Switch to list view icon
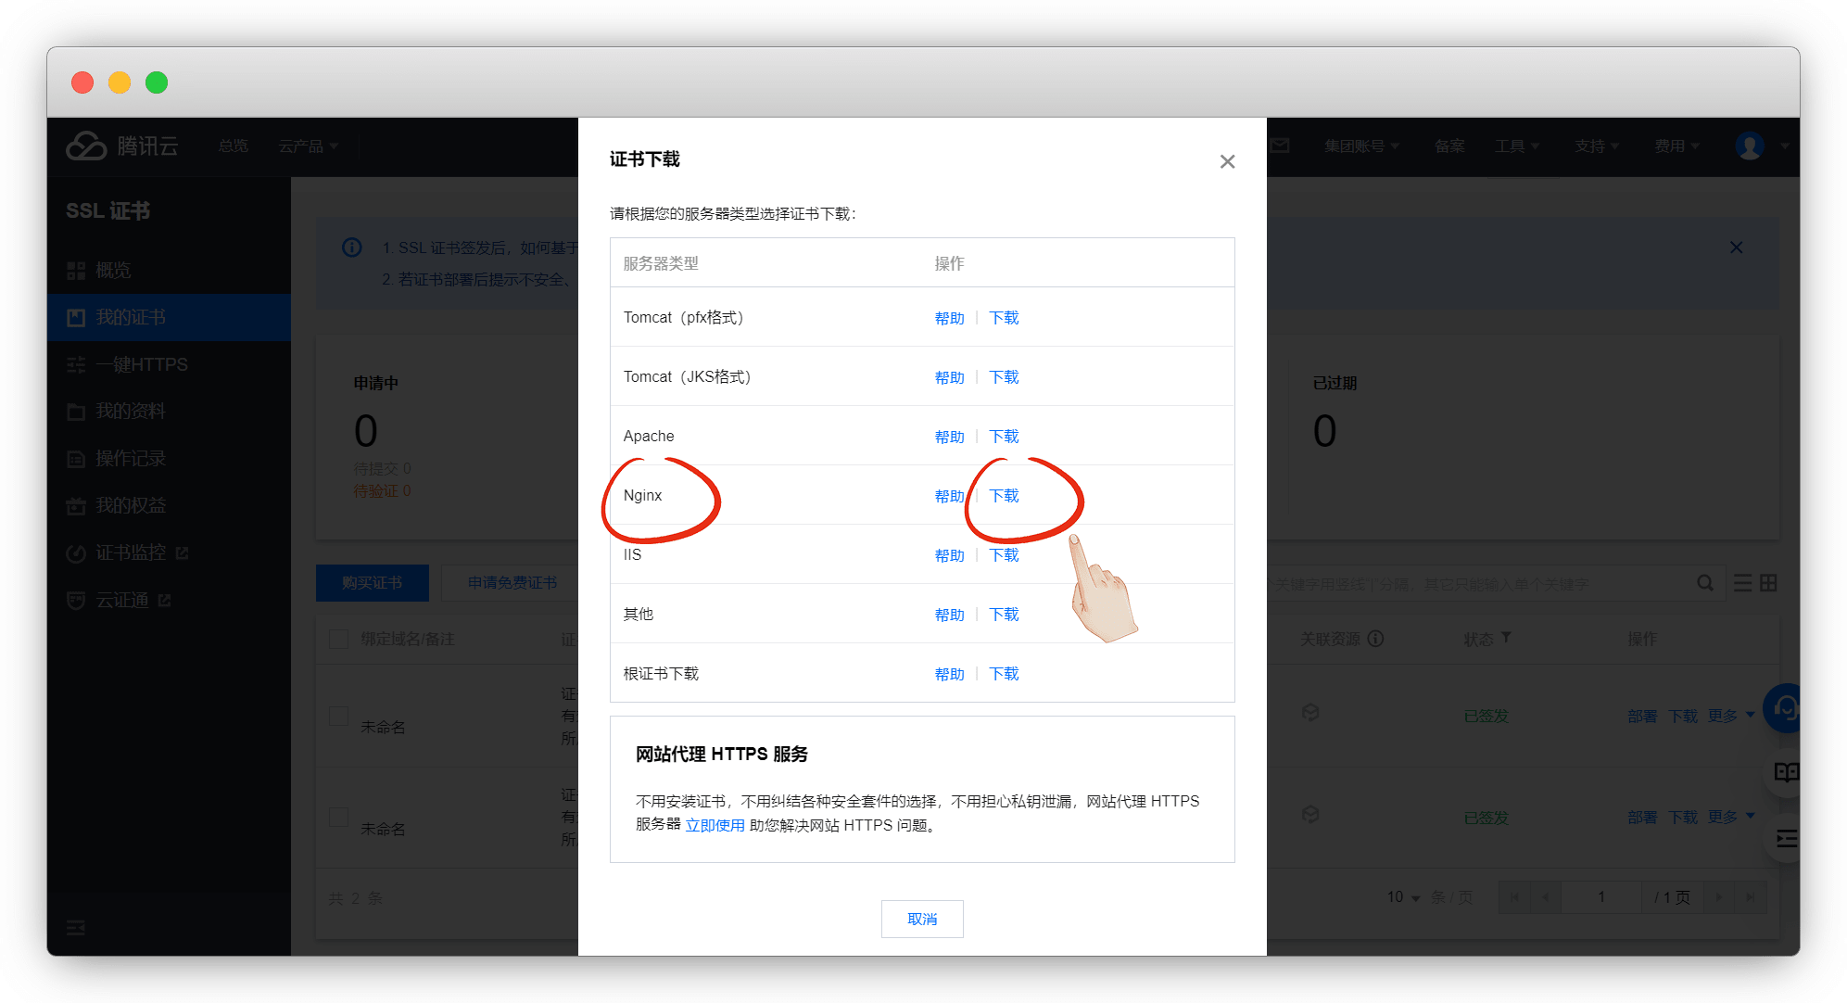This screenshot has height=1003, width=1847. point(1742,583)
